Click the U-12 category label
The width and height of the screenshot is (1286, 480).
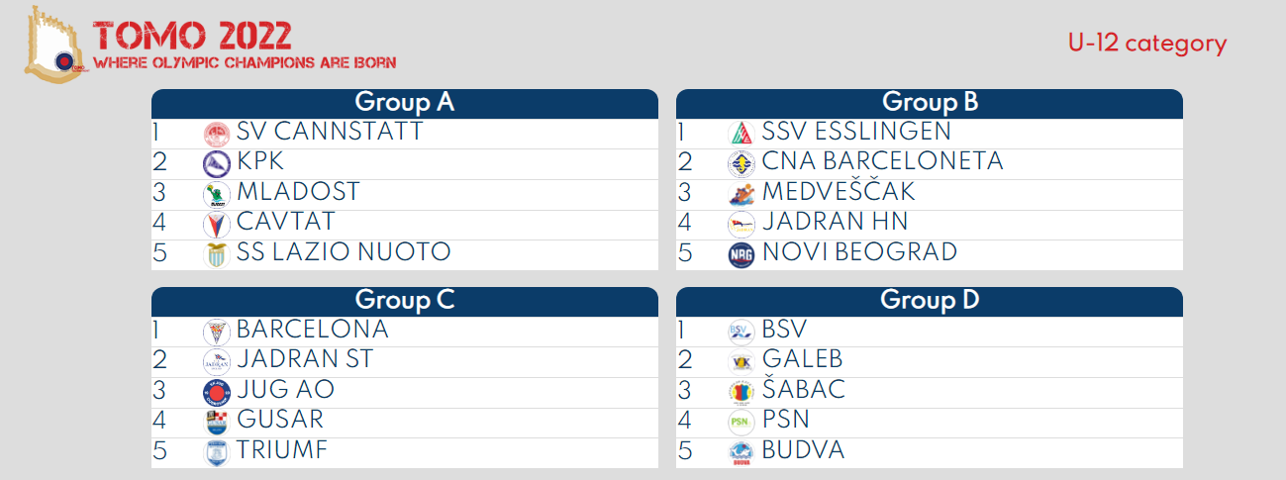click(x=1146, y=44)
